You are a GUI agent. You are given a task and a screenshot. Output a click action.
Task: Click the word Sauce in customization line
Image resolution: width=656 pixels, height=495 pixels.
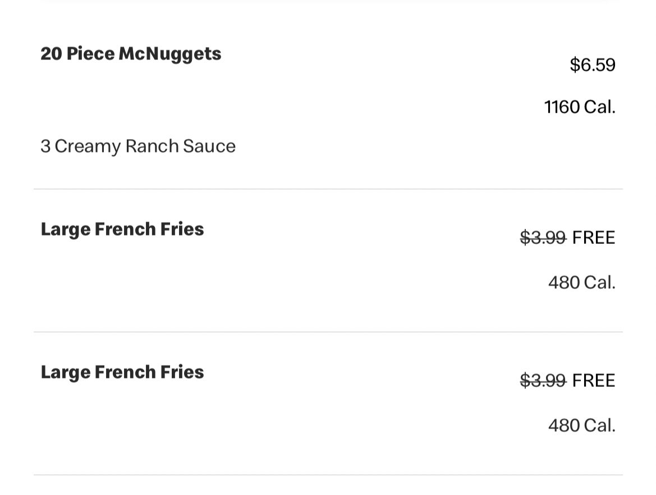pyautogui.click(x=209, y=146)
